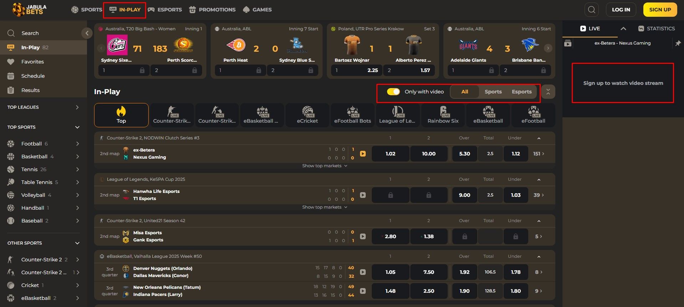This screenshot has width=684, height=307.
Task: Select the Top flame category tile
Action: tap(121, 115)
